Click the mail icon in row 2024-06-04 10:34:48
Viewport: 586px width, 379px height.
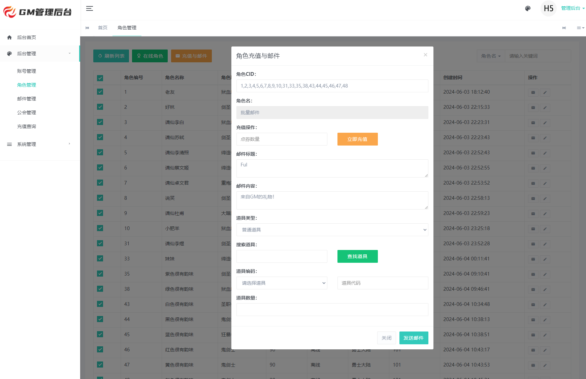tap(533, 305)
